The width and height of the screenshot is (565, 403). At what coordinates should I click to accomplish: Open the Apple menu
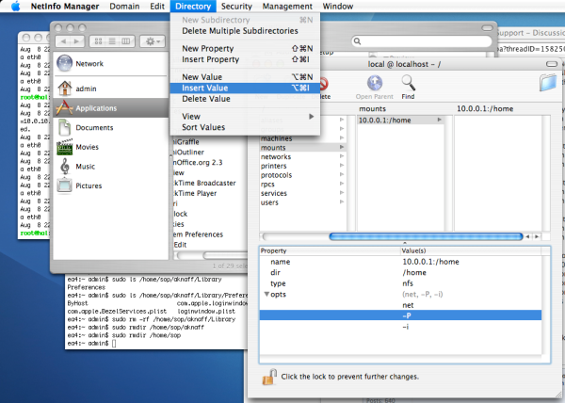pos(15,7)
